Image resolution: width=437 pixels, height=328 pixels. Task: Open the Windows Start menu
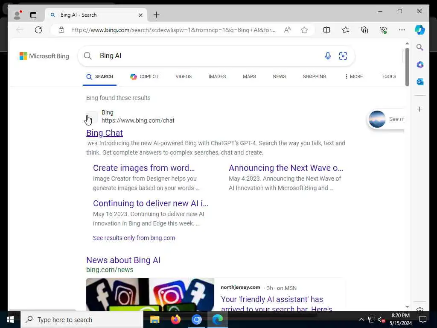pyautogui.click(x=10, y=319)
